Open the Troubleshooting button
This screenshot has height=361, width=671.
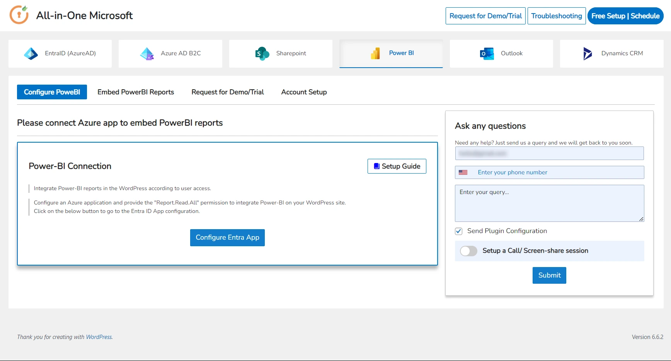(x=557, y=16)
